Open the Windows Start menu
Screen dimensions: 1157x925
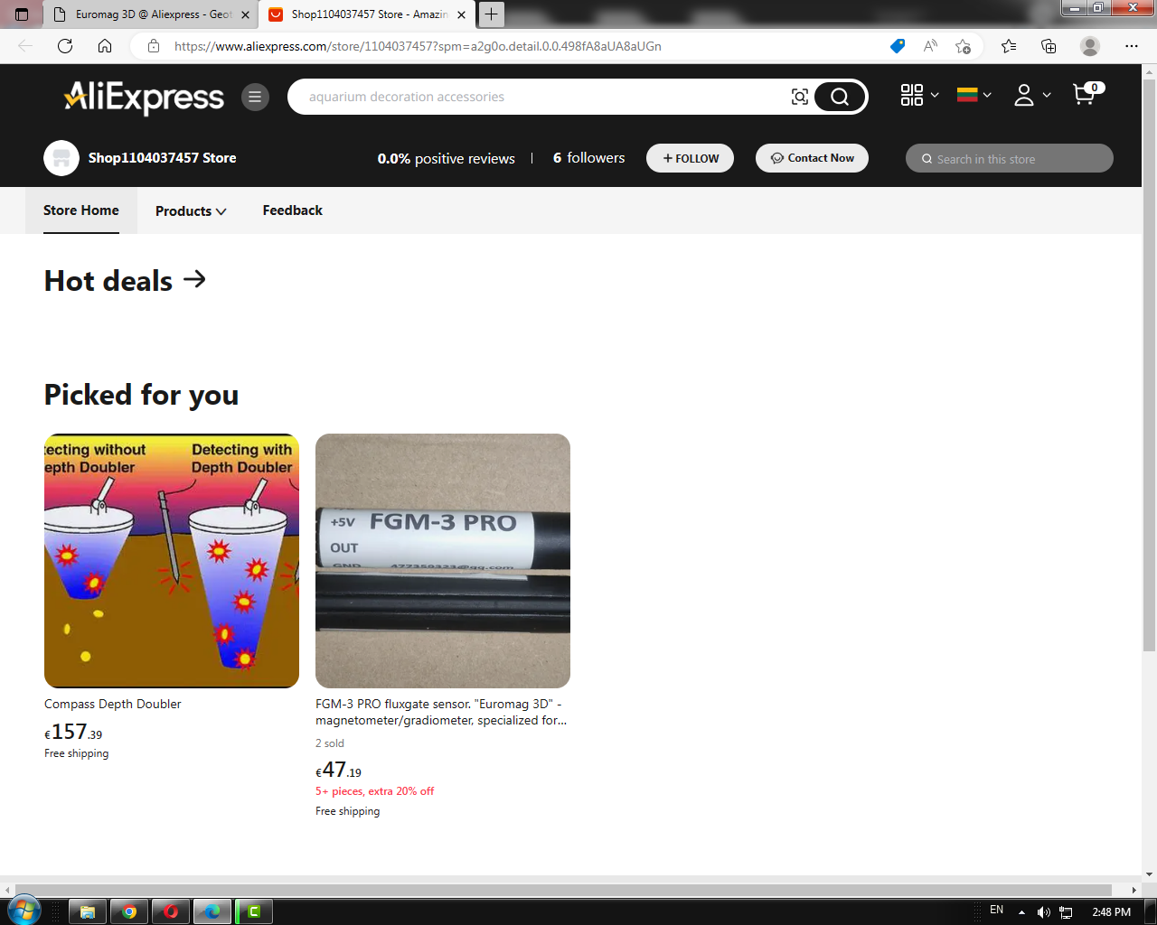coord(24,911)
